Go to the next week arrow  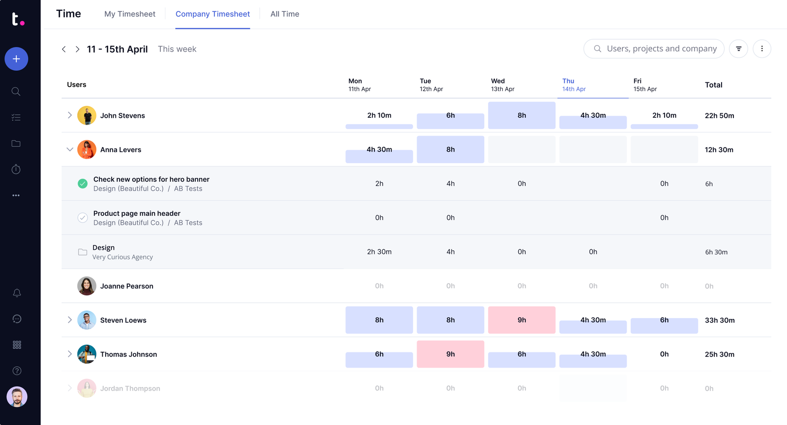77,49
